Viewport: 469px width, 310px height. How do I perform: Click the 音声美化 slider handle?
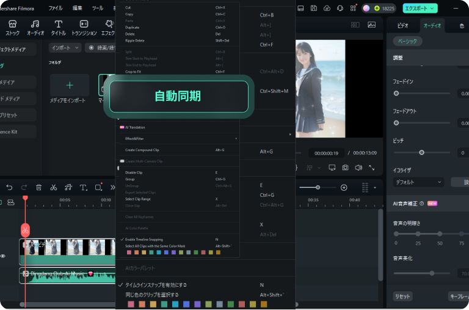432,273
